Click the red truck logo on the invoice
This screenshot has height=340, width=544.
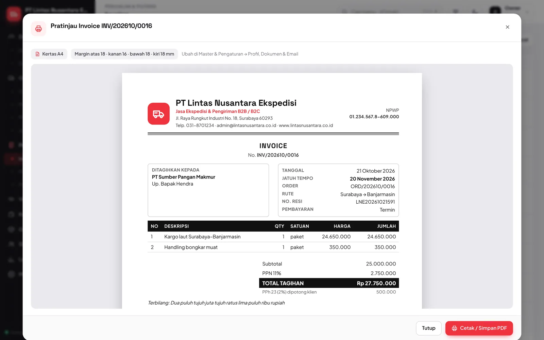158,114
